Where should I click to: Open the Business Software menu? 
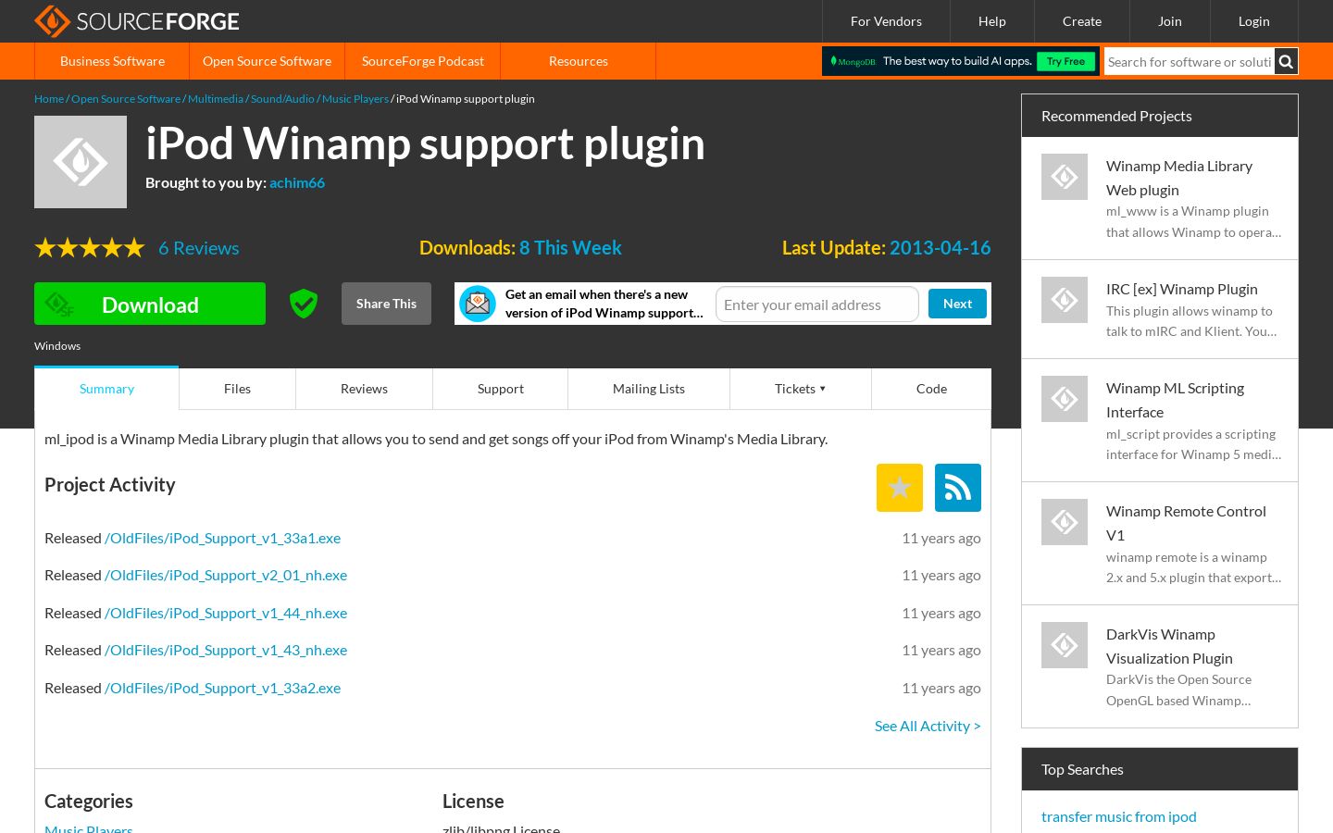(112, 61)
